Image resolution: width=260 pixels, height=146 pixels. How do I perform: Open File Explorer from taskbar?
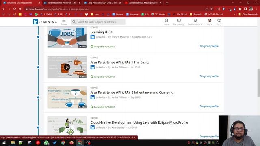[13, 143]
